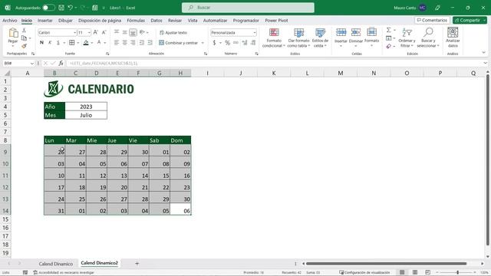Open the Calibri font name dropdown
Image resolution: width=491 pixels, height=276 pixels.
click(x=75, y=32)
